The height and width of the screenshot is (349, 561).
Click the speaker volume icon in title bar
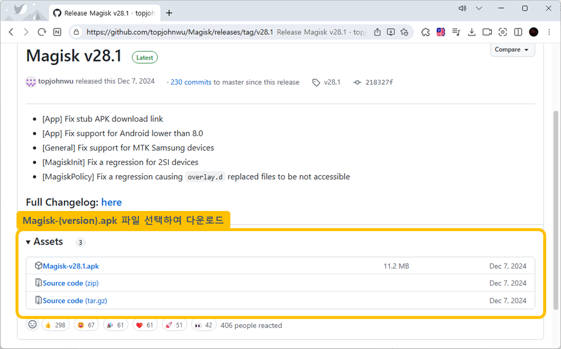462,8
